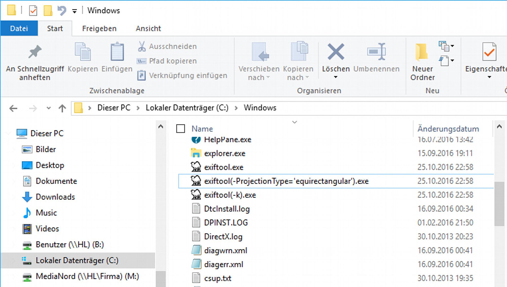Toggle the select-all checkbox beside Name
This screenshot has width=507, height=287.
click(180, 129)
